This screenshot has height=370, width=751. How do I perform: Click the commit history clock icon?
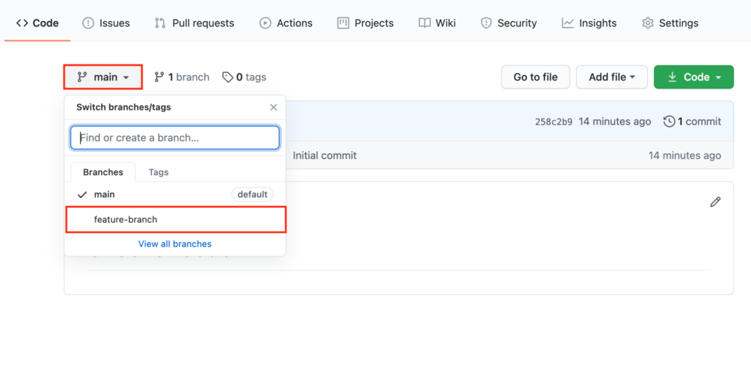click(x=669, y=122)
